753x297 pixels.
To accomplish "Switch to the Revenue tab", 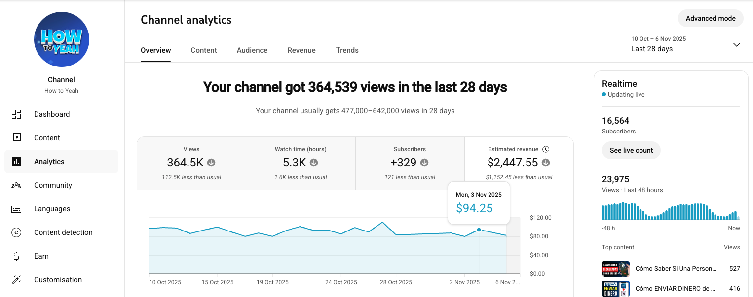I will 301,50.
